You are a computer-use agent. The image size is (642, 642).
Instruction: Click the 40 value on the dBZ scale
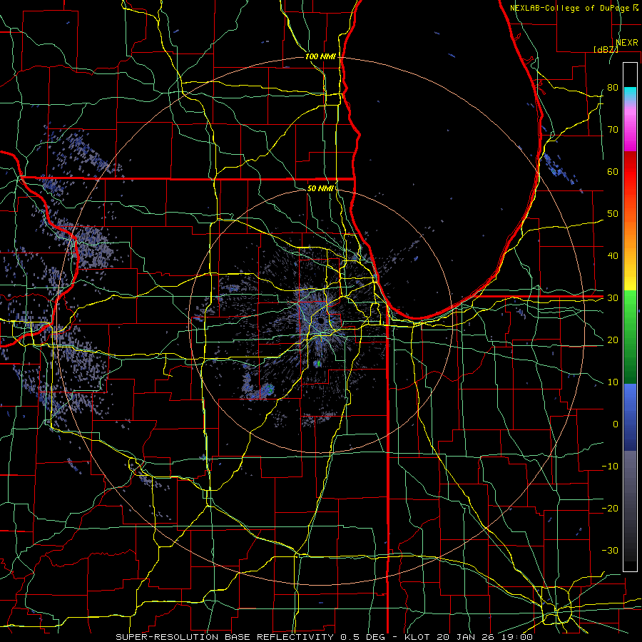pyautogui.click(x=613, y=256)
